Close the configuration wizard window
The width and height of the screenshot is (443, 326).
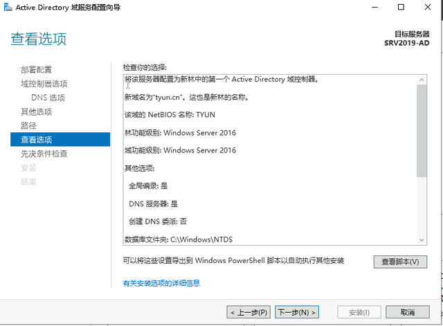428,8
